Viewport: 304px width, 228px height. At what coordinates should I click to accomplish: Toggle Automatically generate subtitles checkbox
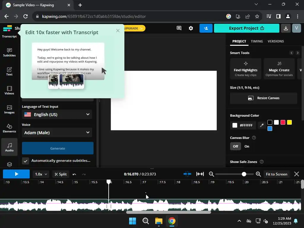[26, 161]
